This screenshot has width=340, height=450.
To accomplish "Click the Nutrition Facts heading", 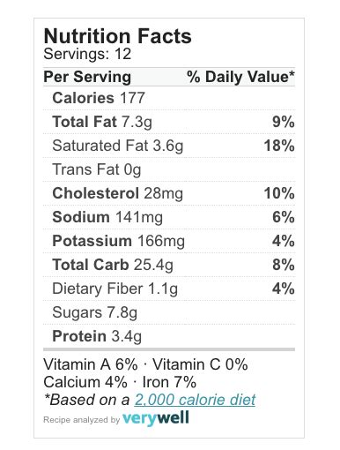I will click(x=117, y=36).
